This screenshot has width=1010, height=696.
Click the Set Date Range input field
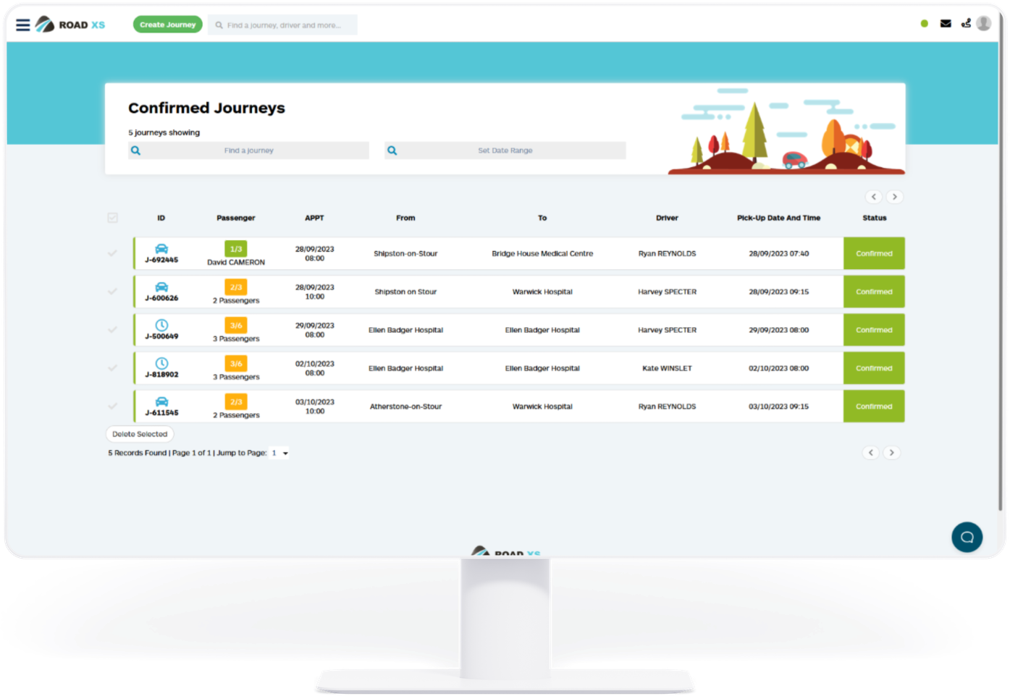[x=505, y=150]
